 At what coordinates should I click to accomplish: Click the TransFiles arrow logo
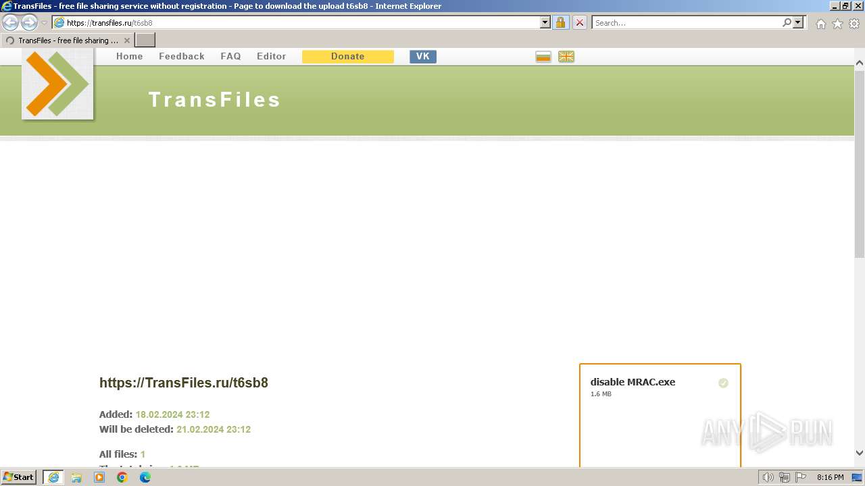[57, 84]
